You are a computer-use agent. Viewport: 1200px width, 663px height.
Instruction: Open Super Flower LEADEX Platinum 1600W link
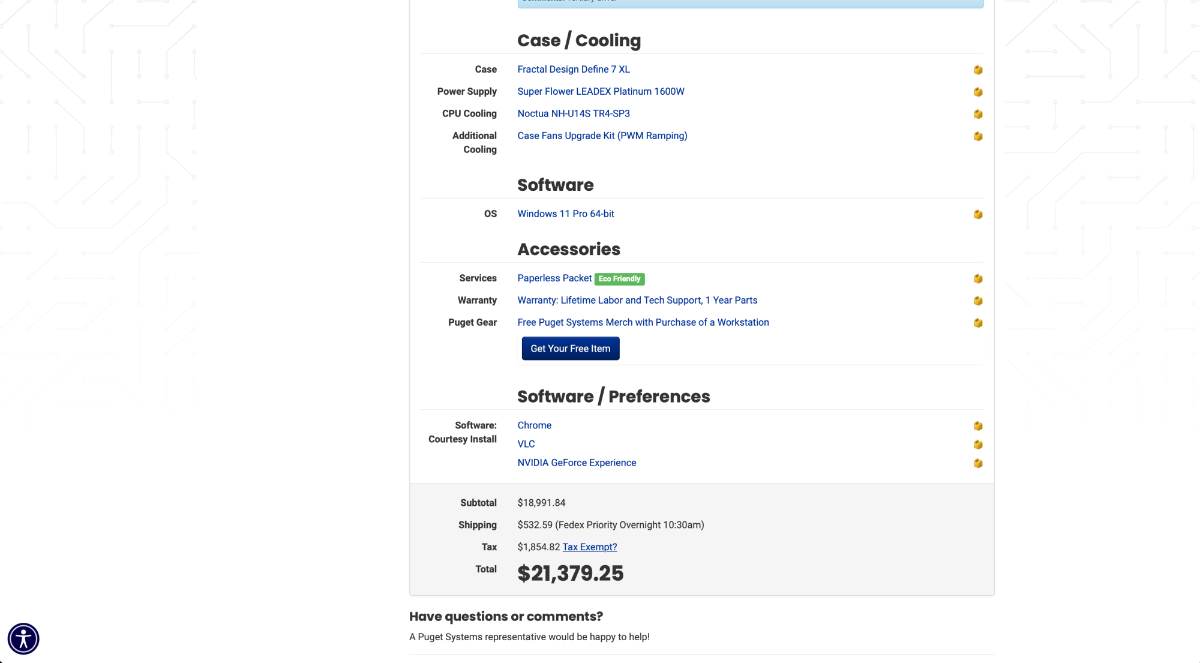coord(601,91)
